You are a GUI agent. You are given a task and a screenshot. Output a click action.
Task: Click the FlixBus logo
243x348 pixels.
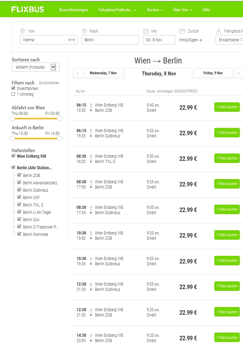(28, 9)
